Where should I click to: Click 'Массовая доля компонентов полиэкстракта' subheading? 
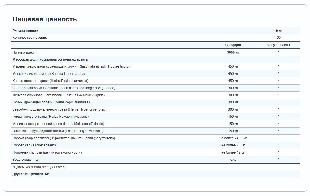tap(51, 60)
